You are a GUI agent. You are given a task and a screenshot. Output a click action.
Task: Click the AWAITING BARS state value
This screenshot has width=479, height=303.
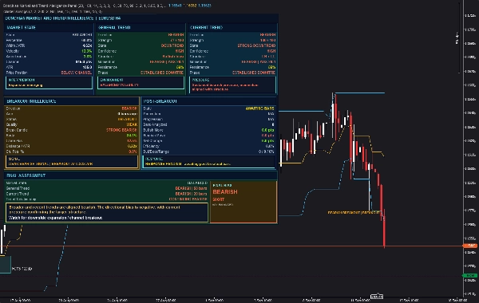pos(259,108)
